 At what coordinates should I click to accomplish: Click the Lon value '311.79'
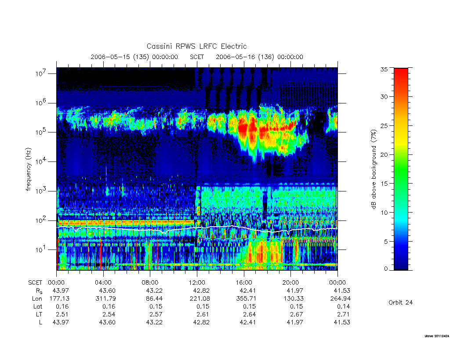click(105, 299)
